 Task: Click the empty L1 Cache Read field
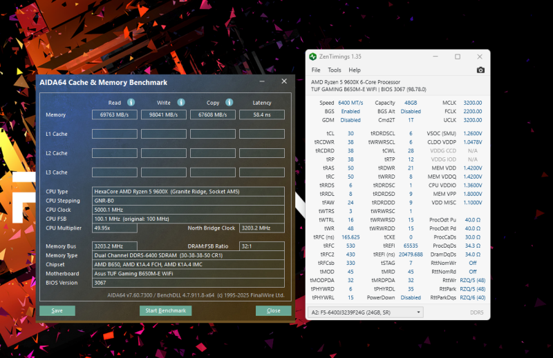pyautogui.click(x=115, y=134)
